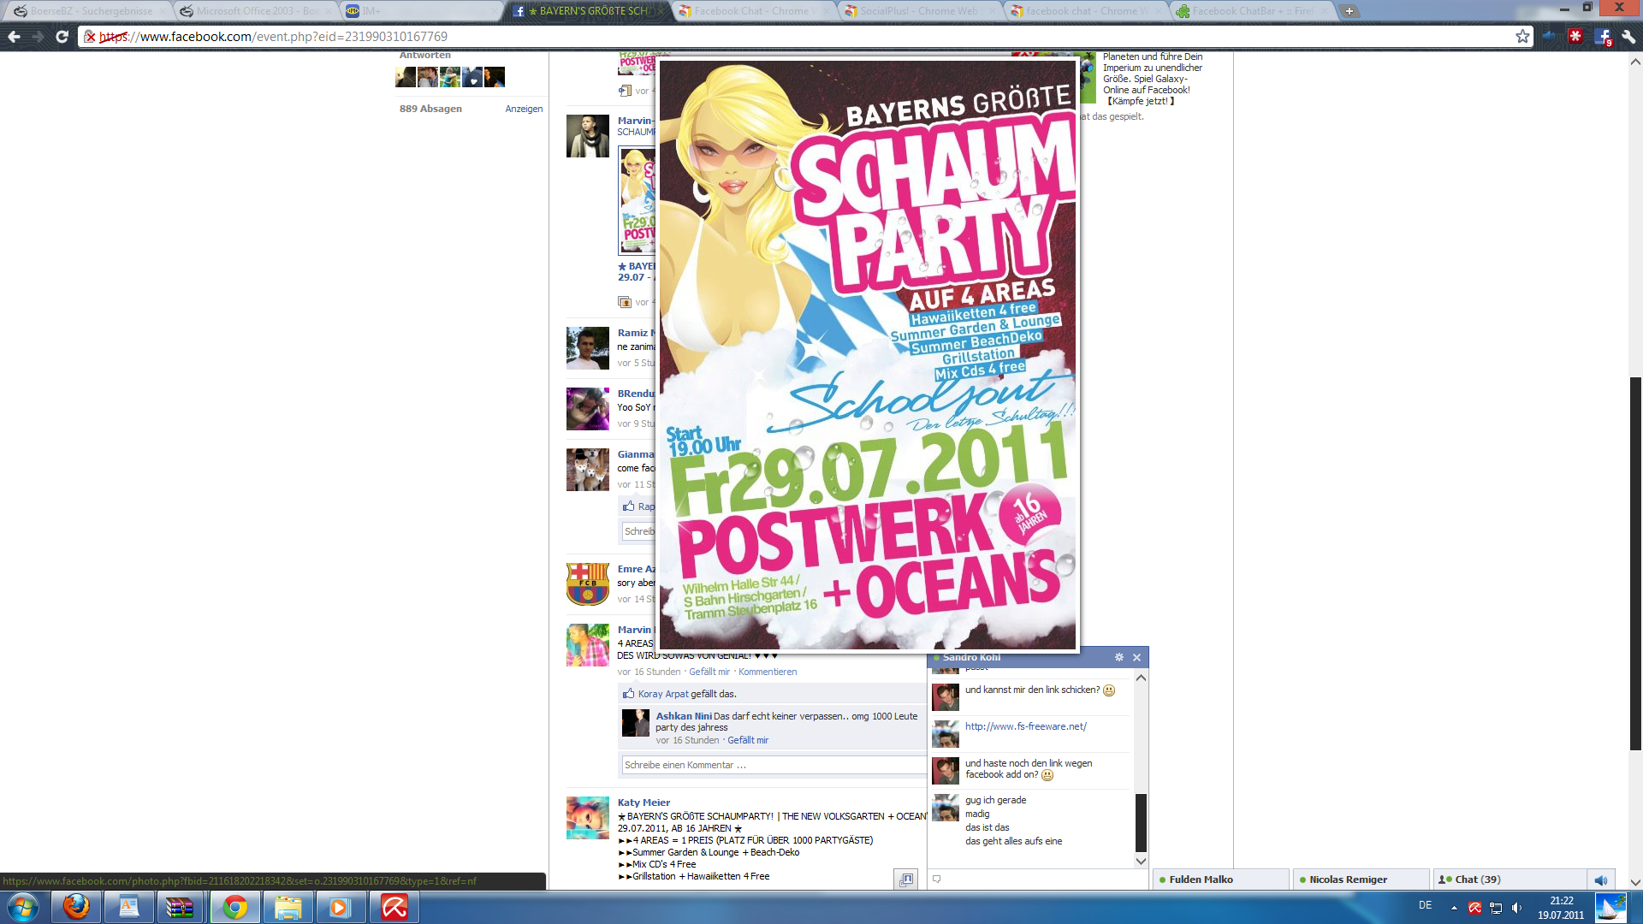The image size is (1643, 924).
Task: Toggle the chat sound speaker icon
Action: (x=1601, y=880)
